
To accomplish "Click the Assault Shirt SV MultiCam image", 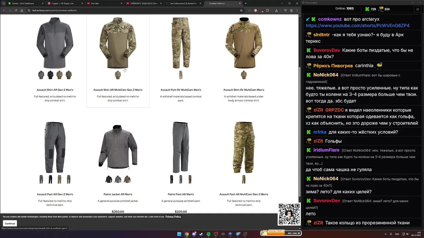I will pos(244,43).
